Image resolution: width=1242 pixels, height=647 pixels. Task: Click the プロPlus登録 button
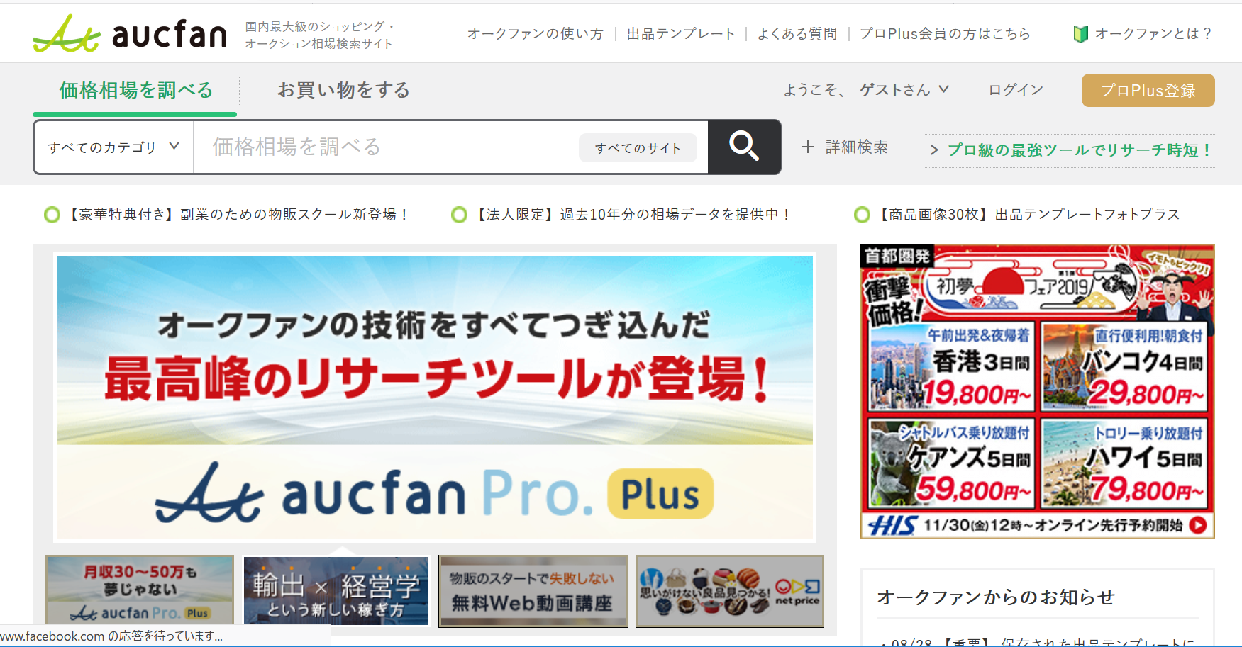point(1148,91)
